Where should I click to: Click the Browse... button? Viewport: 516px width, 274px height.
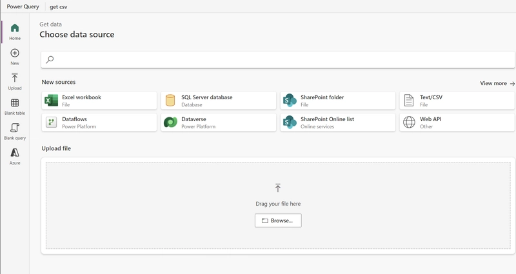pyautogui.click(x=278, y=220)
